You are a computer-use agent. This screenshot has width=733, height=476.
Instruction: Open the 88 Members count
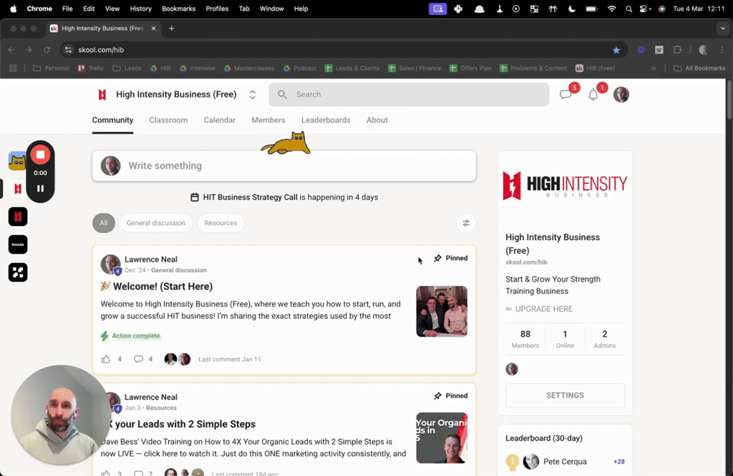[525, 339]
